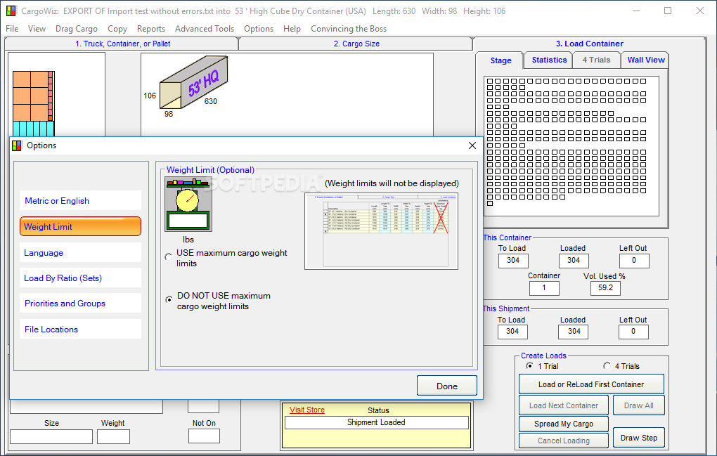Choose the 1 Trial radio option

pos(529,366)
